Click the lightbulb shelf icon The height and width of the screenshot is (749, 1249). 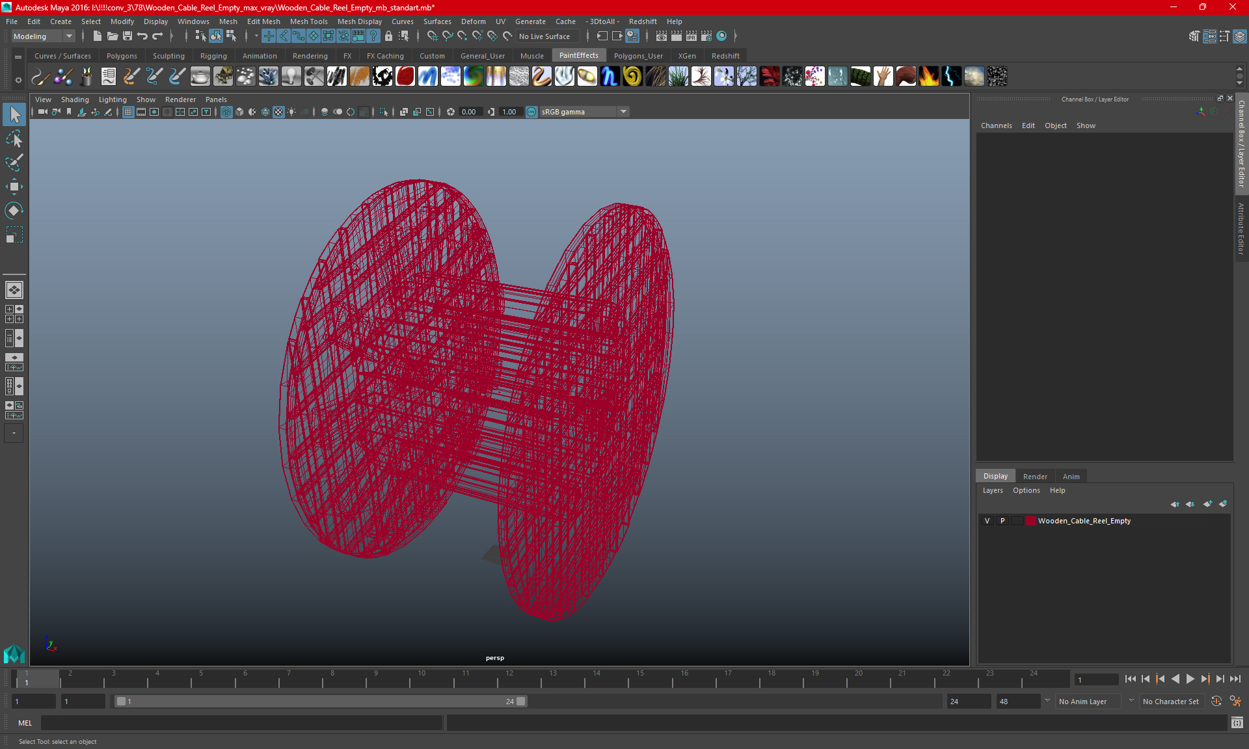291,77
